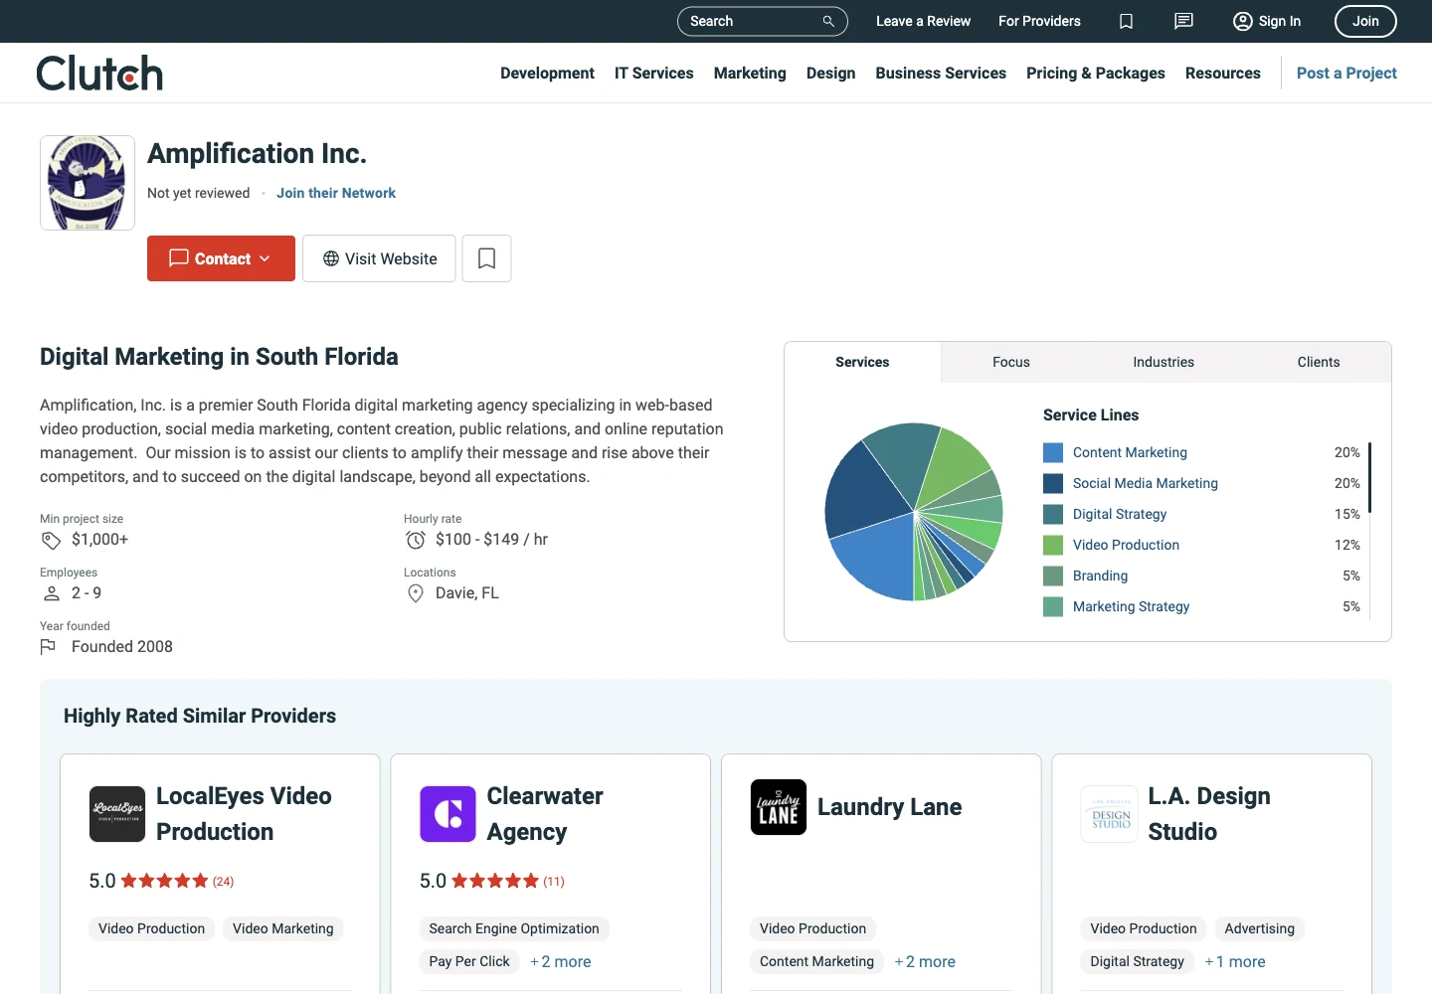Switch to the Clients tab
1432x994 pixels.
click(1319, 362)
